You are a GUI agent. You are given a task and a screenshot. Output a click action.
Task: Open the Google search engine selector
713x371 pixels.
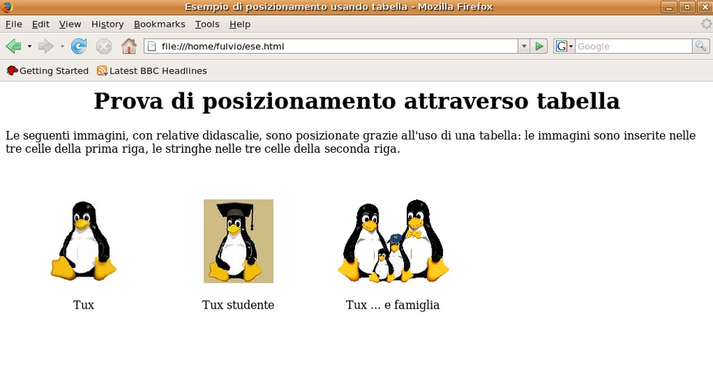click(x=565, y=47)
